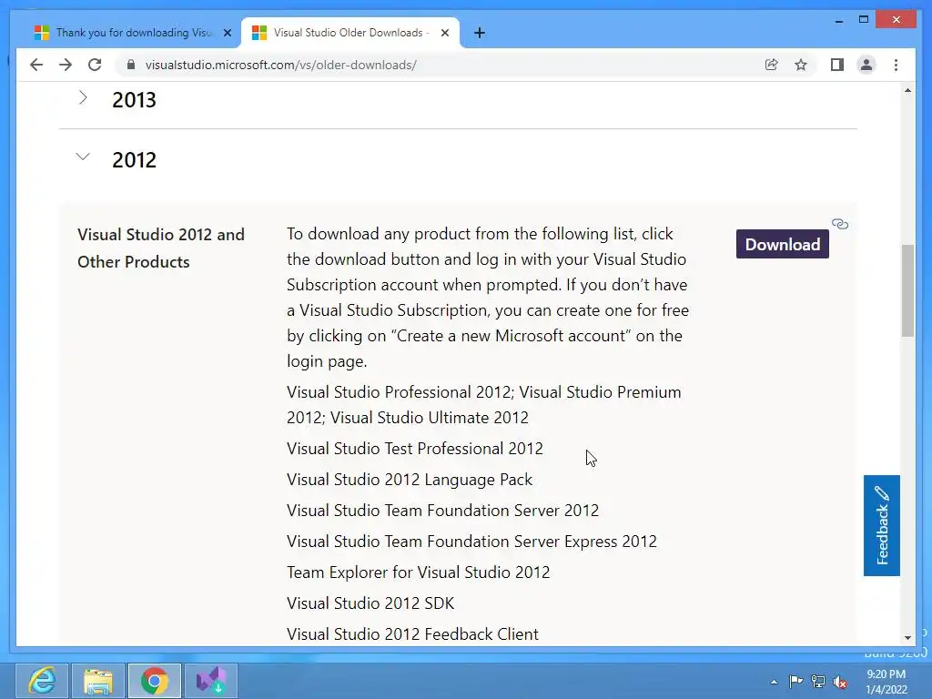Show hidden tray icons arrow

point(774,682)
